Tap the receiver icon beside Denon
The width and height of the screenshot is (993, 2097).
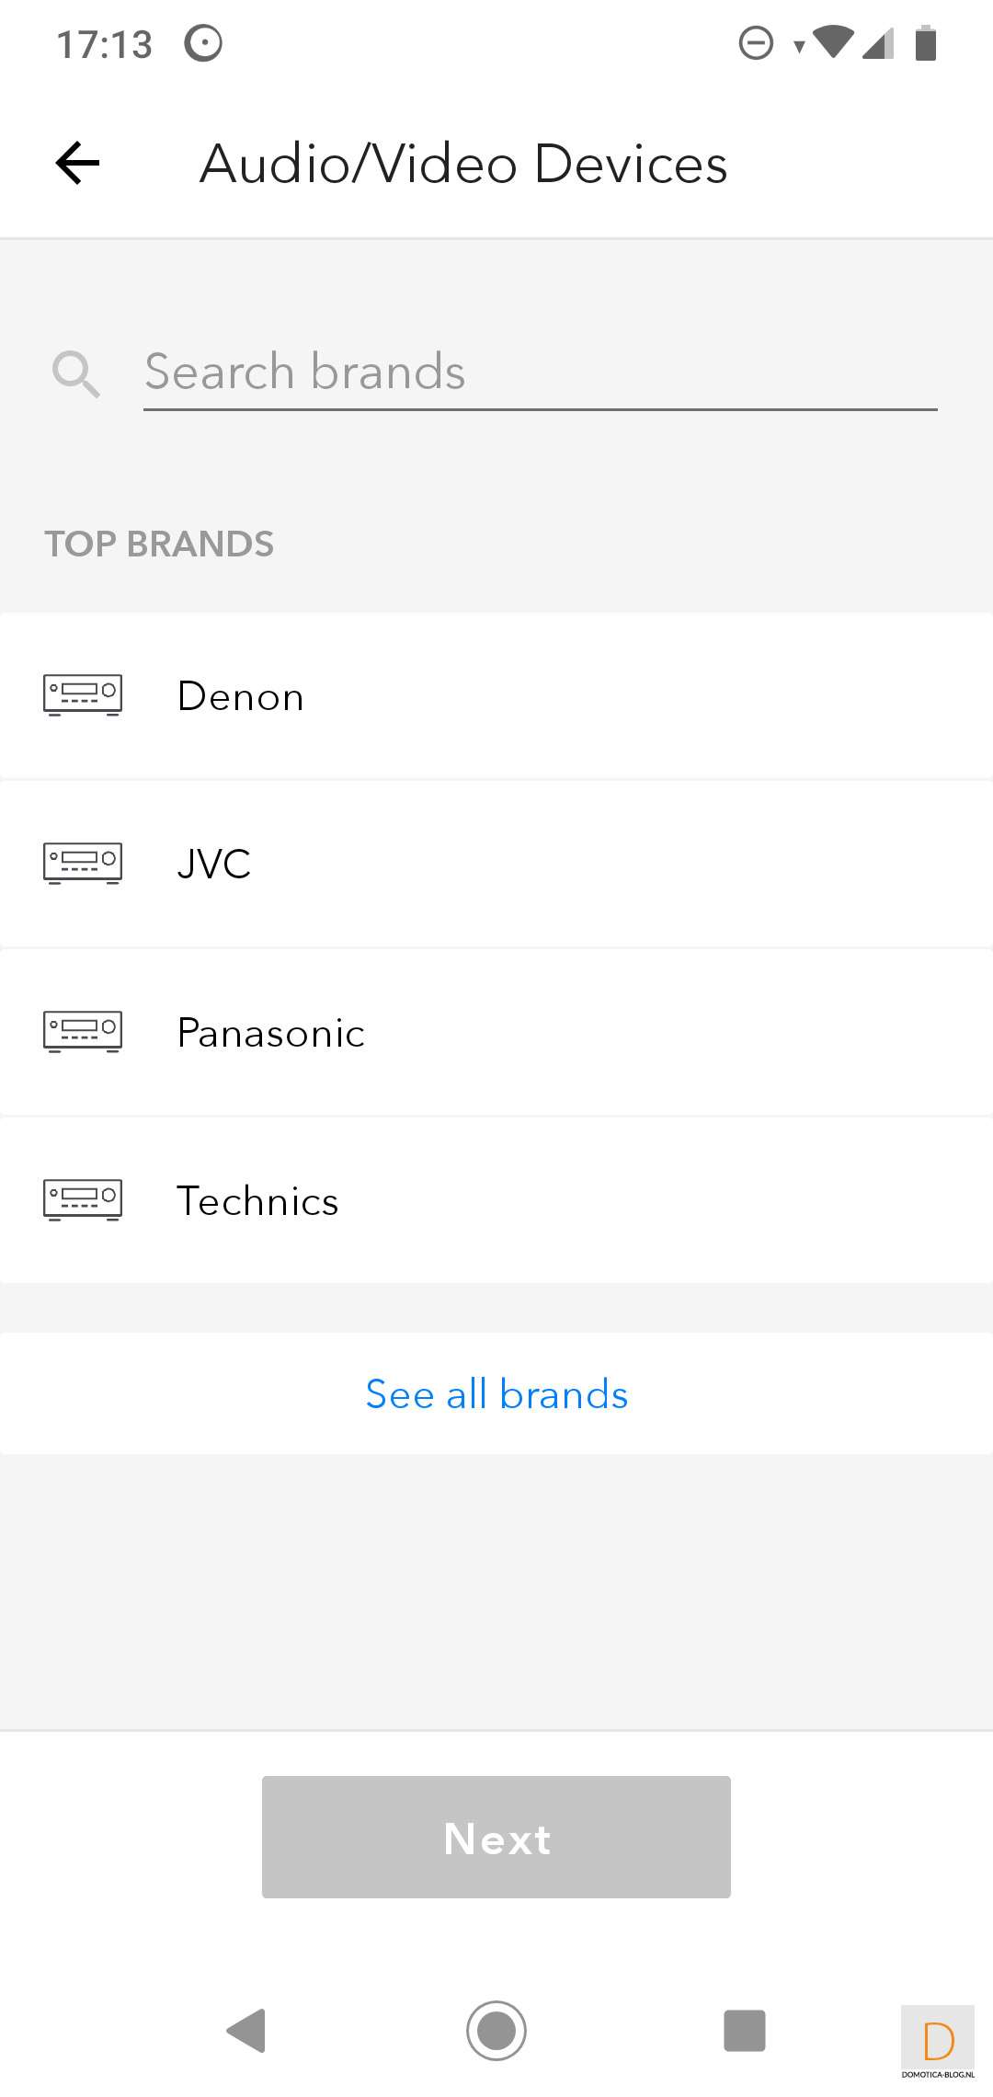(x=83, y=694)
